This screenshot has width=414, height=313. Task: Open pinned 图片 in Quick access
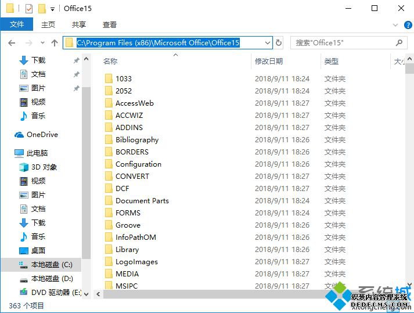click(x=33, y=88)
